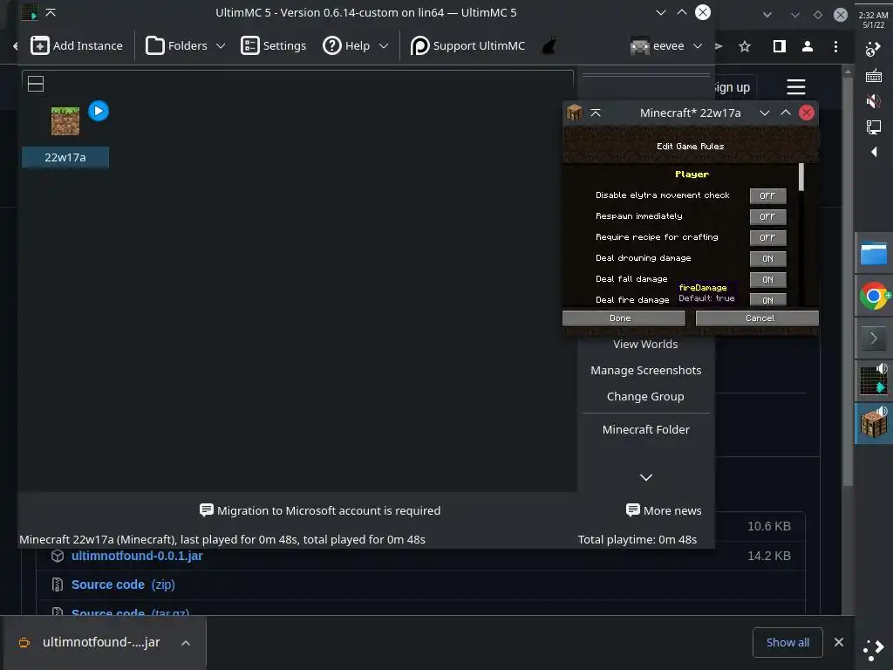Click the muted volume tray icon

pos(874,101)
